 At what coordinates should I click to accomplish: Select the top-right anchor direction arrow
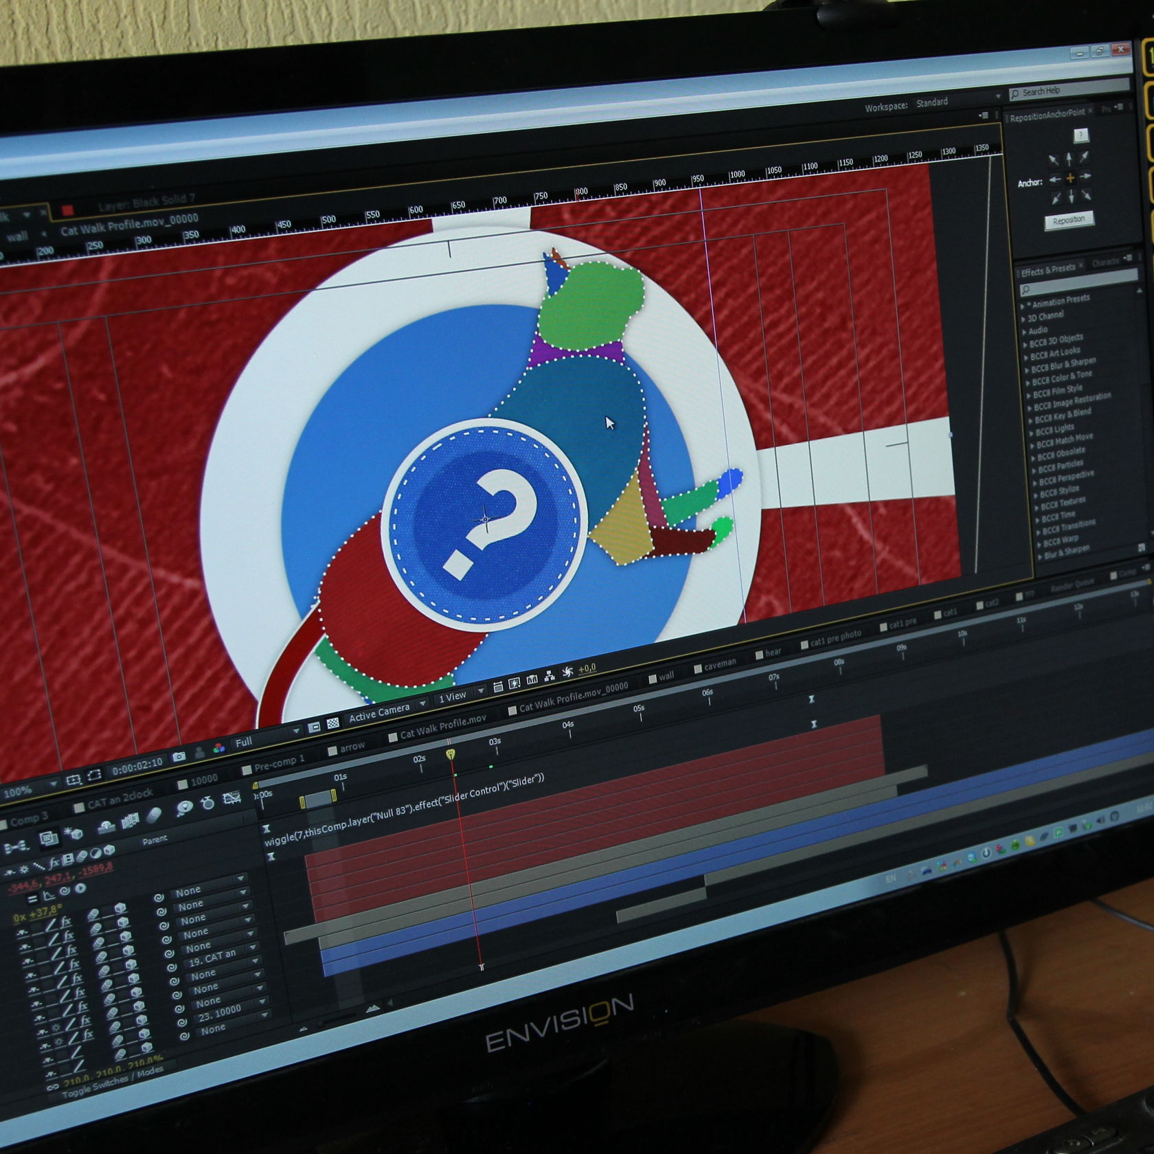coord(1084,157)
